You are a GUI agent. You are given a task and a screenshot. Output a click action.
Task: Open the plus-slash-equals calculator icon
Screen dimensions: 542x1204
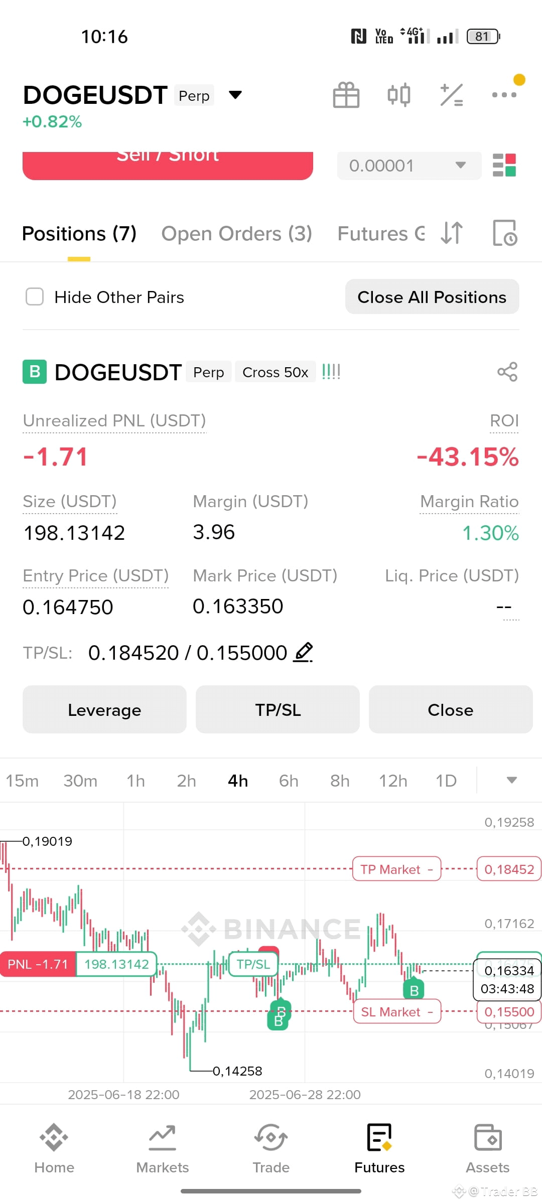click(x=452, y=95)
